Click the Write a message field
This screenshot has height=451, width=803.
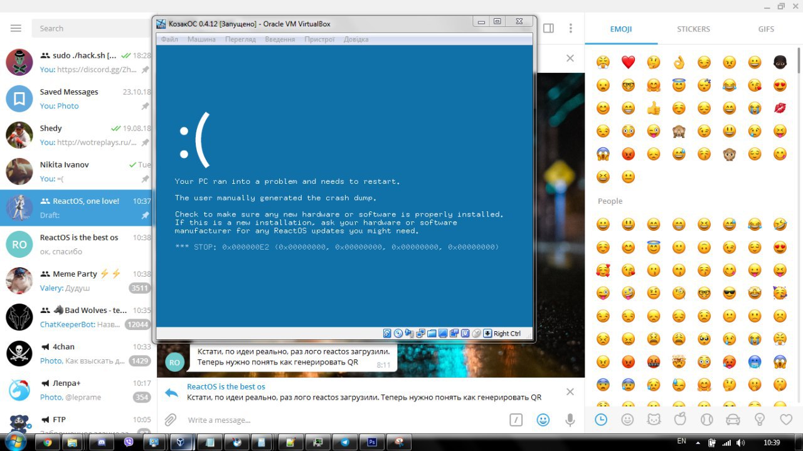(345, 420)
